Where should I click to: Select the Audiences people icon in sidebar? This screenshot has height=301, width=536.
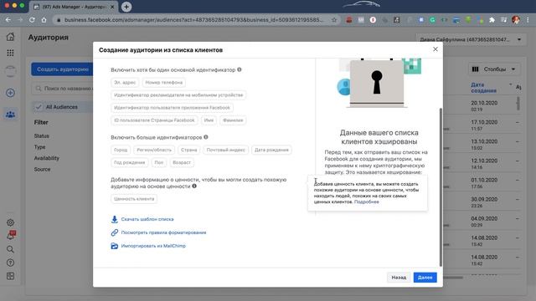[10, 115]
